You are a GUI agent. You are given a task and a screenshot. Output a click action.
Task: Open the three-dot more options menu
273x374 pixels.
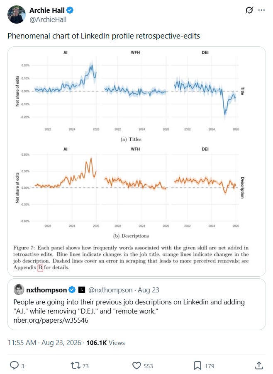[x=261, y=10]
